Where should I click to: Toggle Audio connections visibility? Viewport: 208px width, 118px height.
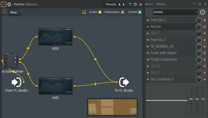point(100,12)
